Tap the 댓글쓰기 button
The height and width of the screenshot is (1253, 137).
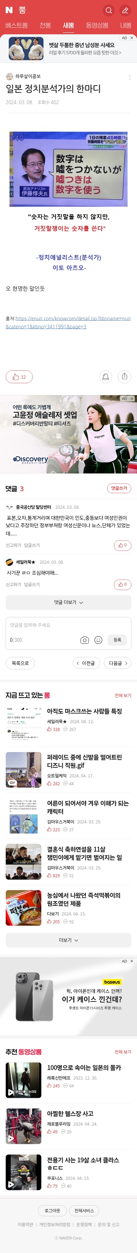point(119,488)
